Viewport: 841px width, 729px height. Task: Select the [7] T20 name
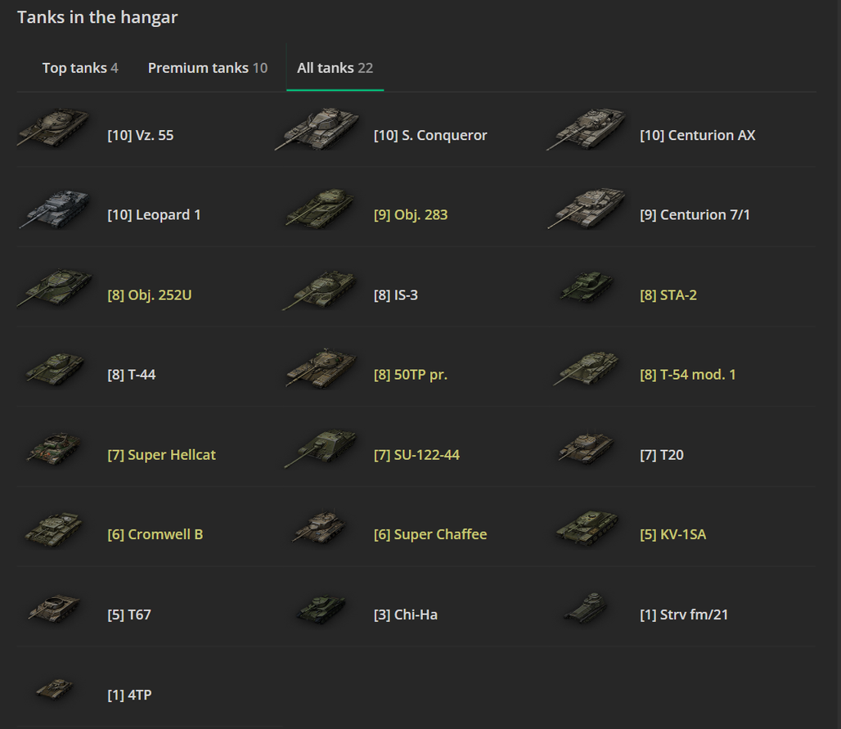[x=662, y=455]
